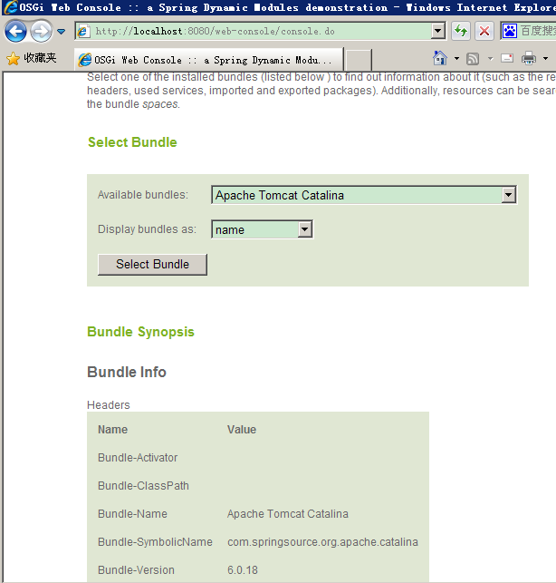
Task: Click the 收藏夹 favorites label
Action: click(40, 58)
